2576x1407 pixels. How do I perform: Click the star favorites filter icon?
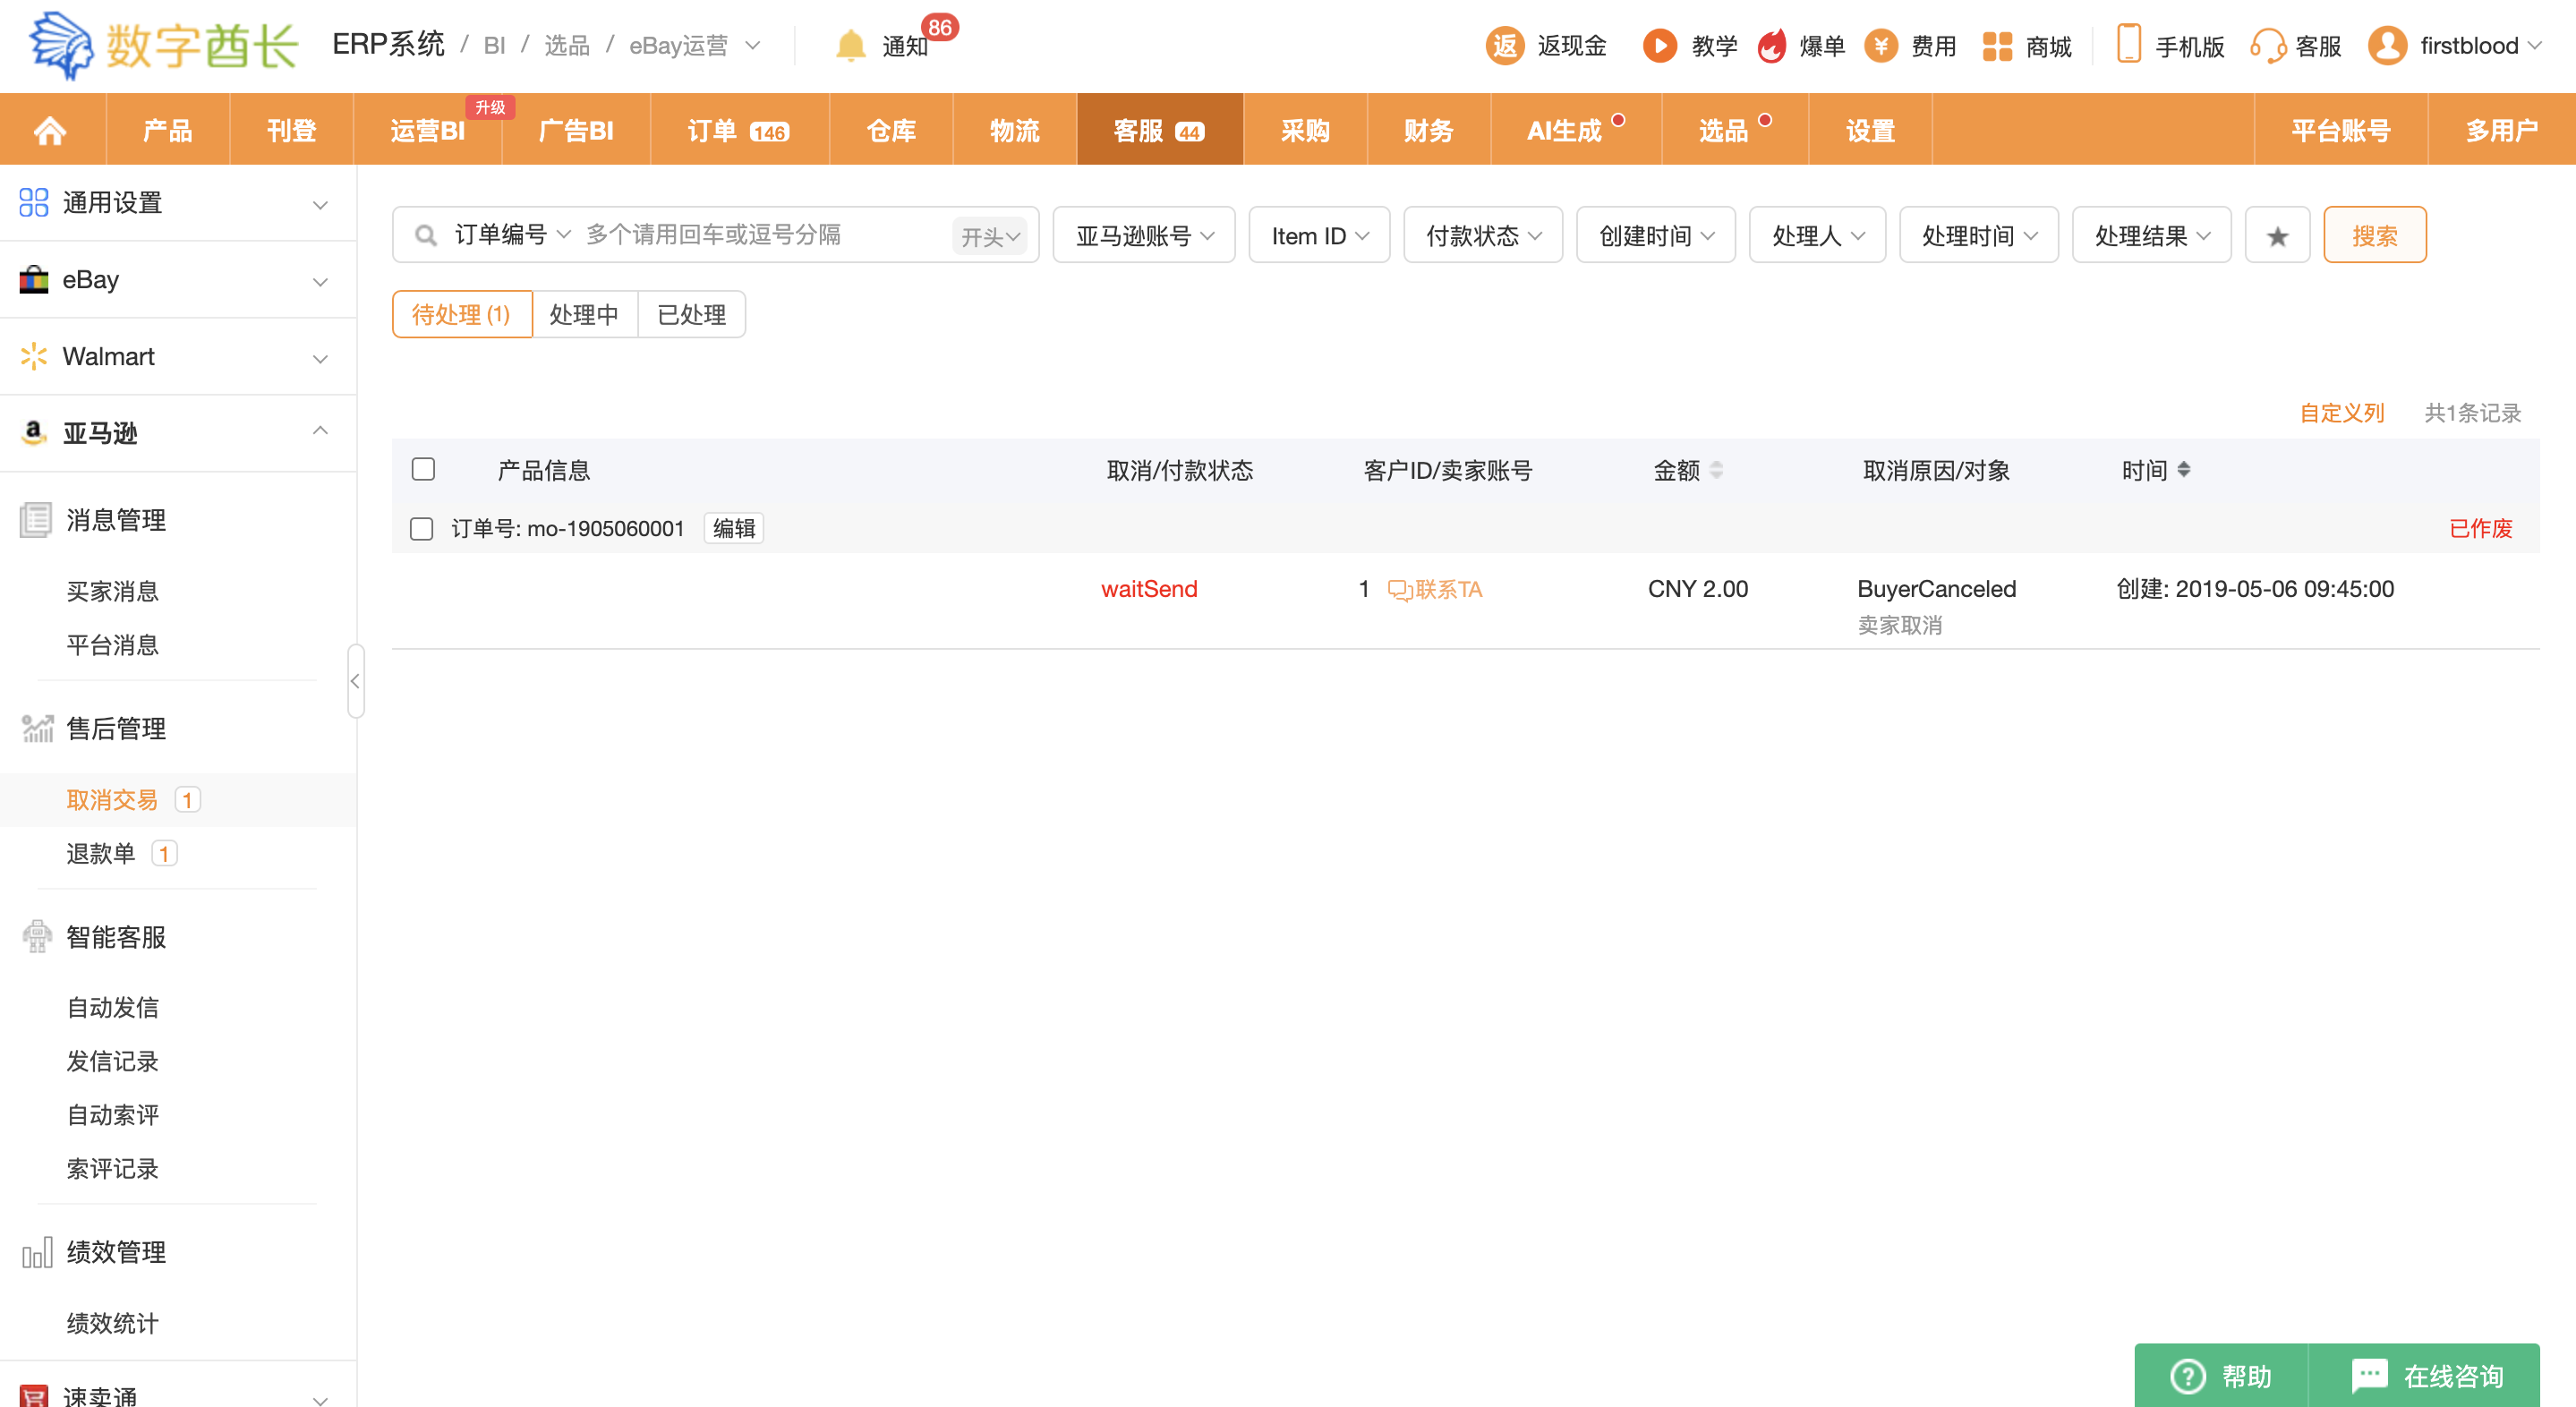(x=2277, y=236)
